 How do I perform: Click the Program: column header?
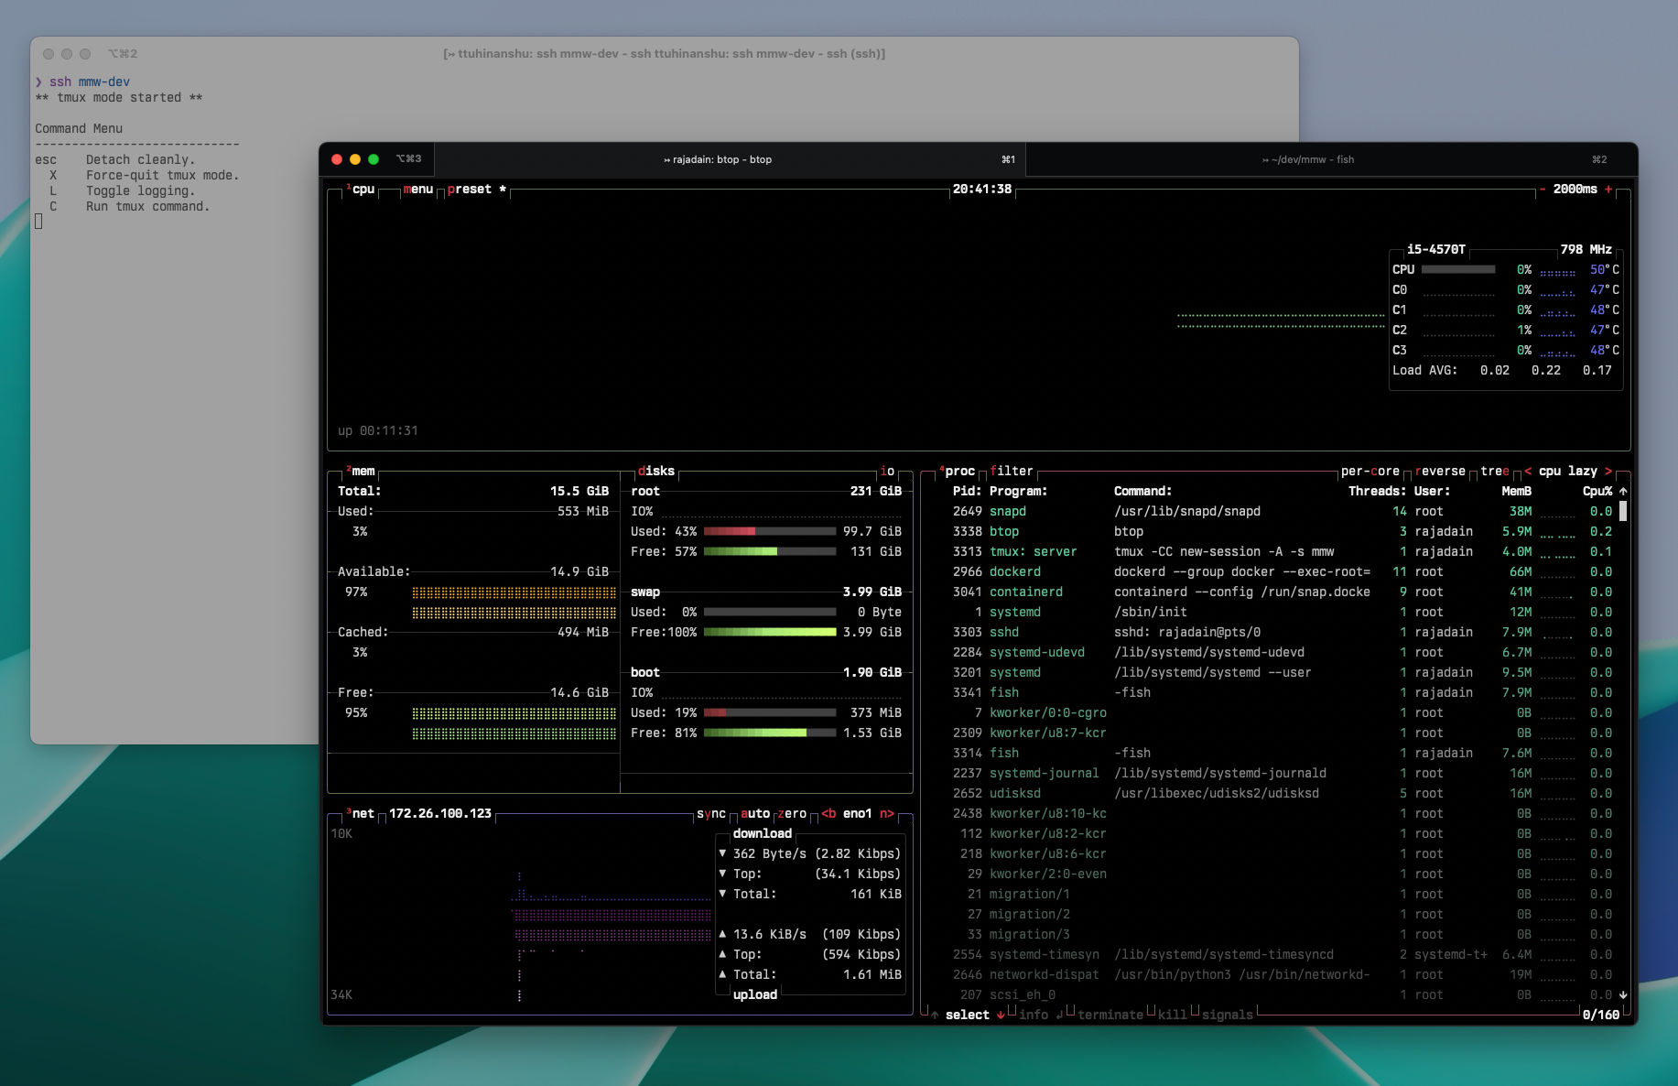coord(1019,492)
